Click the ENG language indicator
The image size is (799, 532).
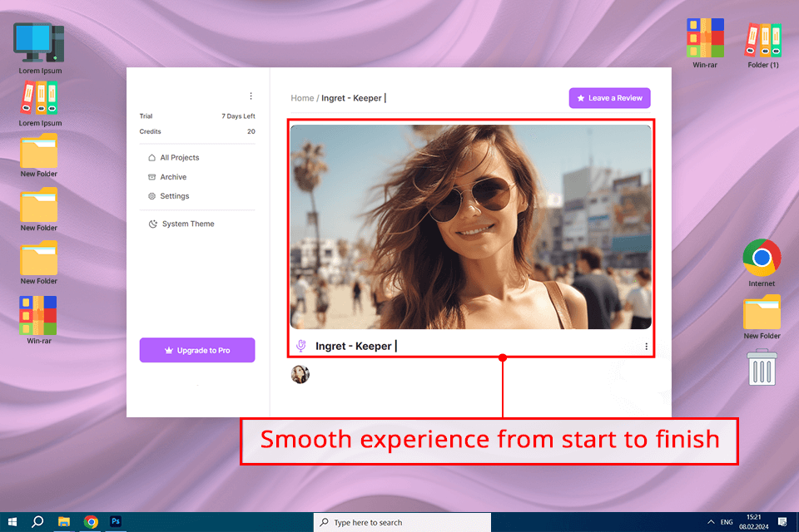(x=727, y=522)
